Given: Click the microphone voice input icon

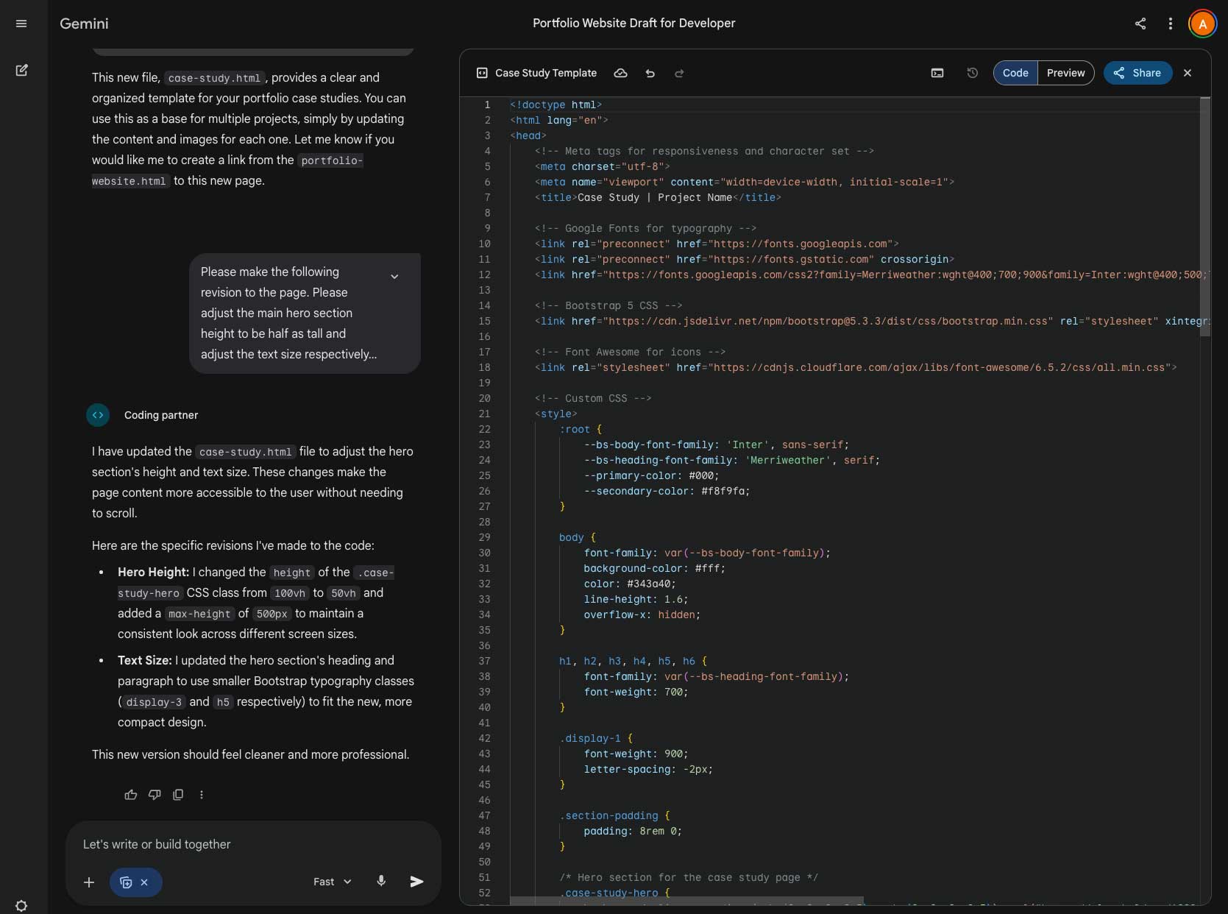Looking at the screenshot, I should click(x=381, y=881).
